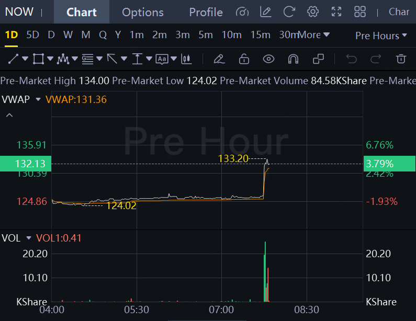Image resolution: width=416 pixels, height=321 pixels.
Task: Open the More timeframes dropdown
Action: (x=314, y=35)
